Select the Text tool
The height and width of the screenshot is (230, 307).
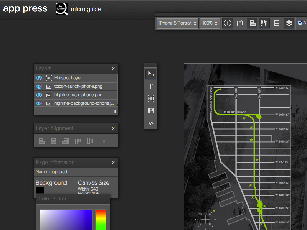151,87
